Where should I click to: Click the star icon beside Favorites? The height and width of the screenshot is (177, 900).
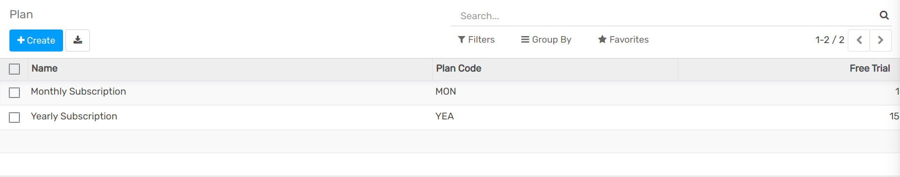602,39
